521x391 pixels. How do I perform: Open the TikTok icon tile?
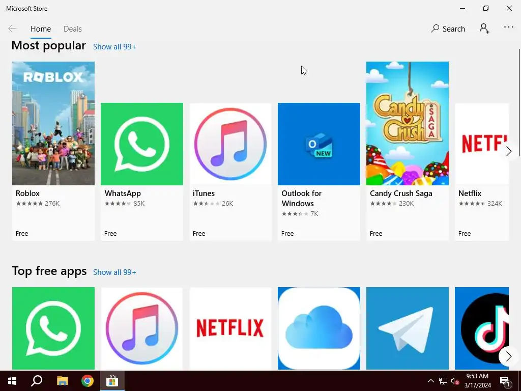tap(482, 328)
